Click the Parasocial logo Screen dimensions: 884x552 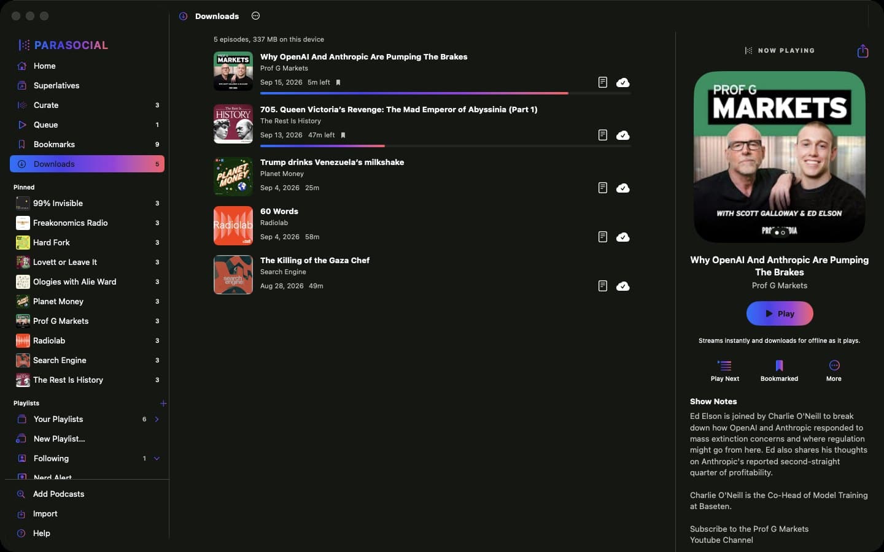coord(63,45)
